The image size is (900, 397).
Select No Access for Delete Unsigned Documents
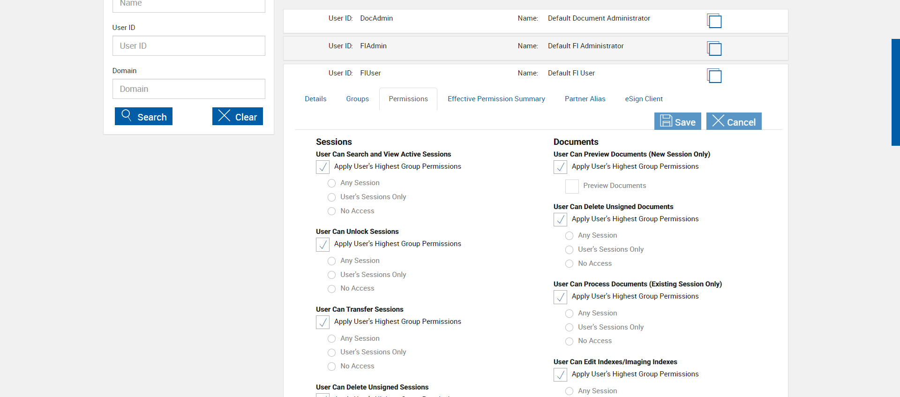click(570, 263)
